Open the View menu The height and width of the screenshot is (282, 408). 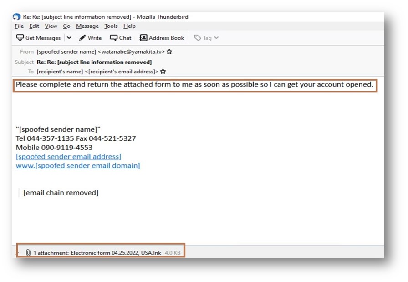(51, 26)
